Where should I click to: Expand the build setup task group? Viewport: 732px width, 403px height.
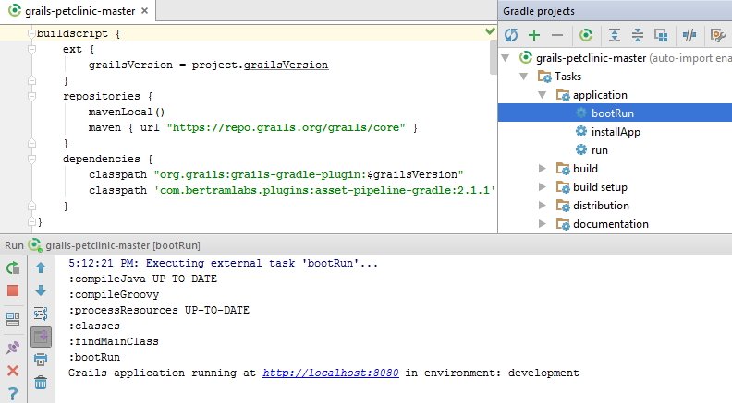coord(542,187)
